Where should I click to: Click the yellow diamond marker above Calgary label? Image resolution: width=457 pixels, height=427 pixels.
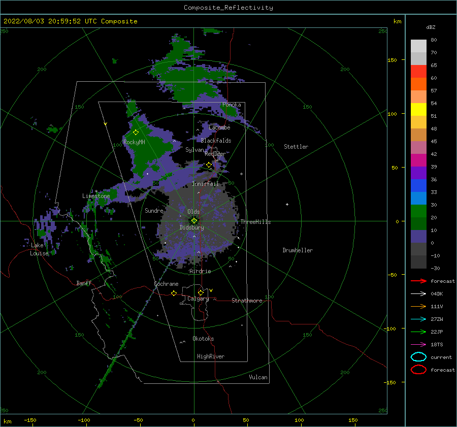coord(201,292)
